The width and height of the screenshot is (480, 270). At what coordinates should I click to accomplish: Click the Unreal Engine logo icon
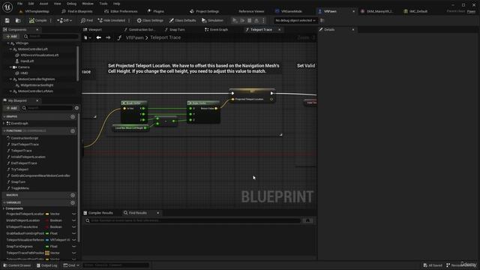pos(7,7)
